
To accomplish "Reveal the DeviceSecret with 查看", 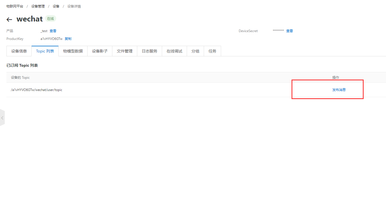I will [290, 31].
